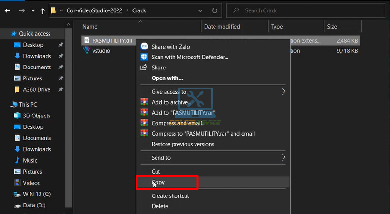Viewport: 390px width, 214px height.
Task: Choose Compress to "PASMUTILITY.rar" and email
Action: pyautogui.click(x=203, y=134)
